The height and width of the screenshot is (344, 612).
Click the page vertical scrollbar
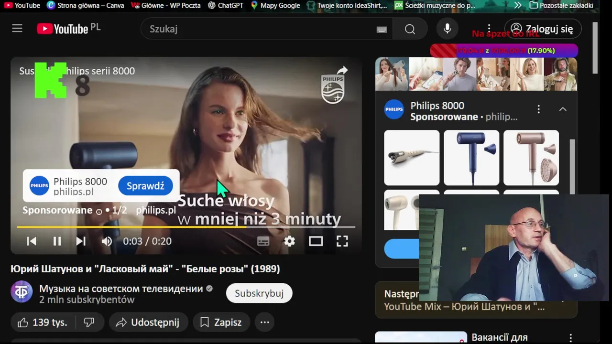pos(595,48)
